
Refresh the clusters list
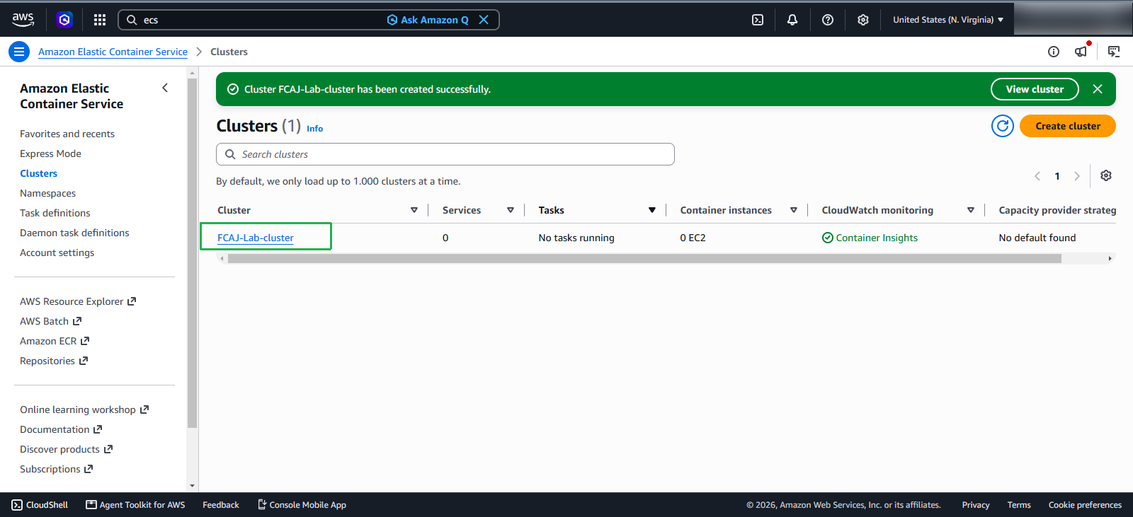click(1003, 126)
